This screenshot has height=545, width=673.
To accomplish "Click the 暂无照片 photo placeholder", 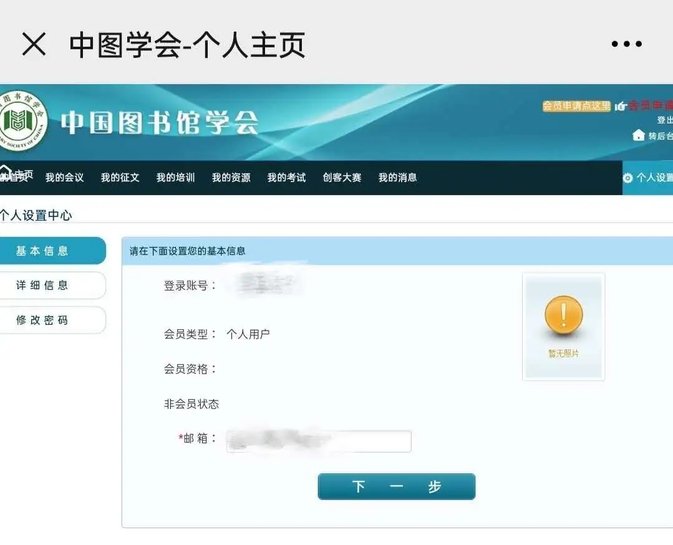I will point(563,327).
